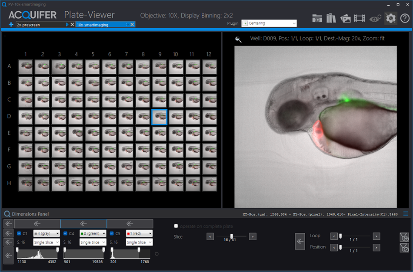Step forward with the Slice right arrow
Viewport: 413px width, 272px height.
(x=253, y=236)
